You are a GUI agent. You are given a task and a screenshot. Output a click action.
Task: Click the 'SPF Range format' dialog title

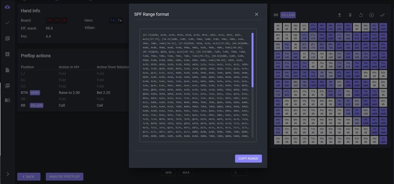coord(152,14)
